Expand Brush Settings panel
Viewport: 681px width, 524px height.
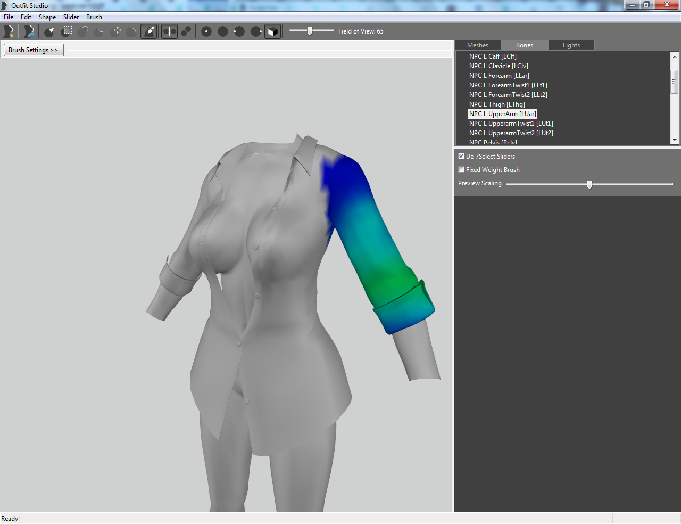34,50
